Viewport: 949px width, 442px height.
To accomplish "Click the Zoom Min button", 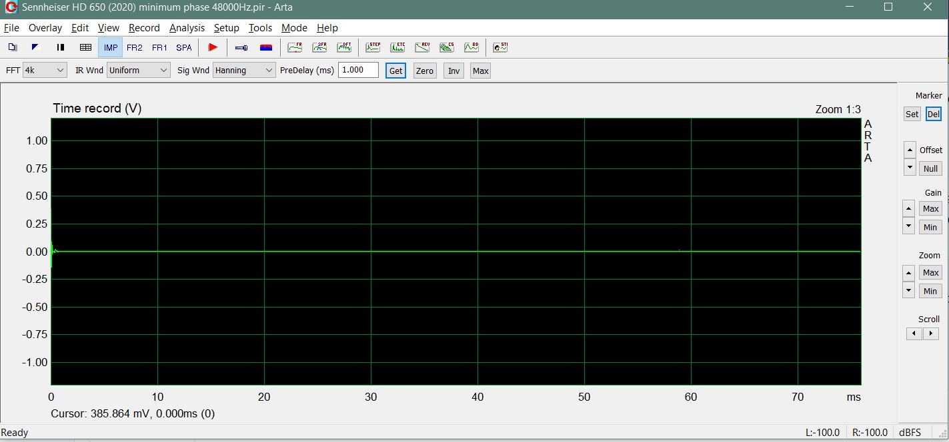I will coord(930,291).
